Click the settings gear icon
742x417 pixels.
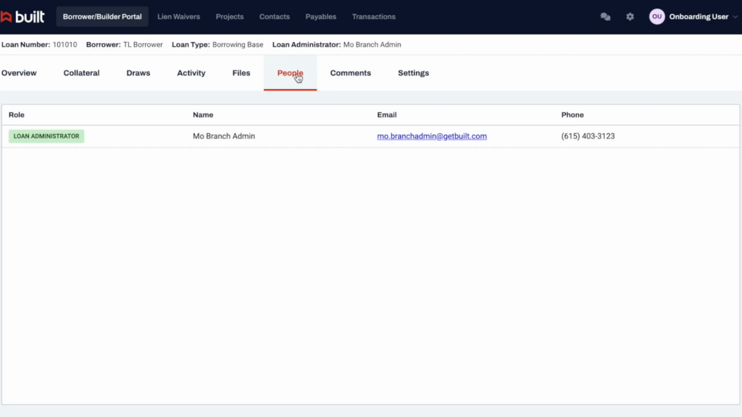(x=630, y=16)
